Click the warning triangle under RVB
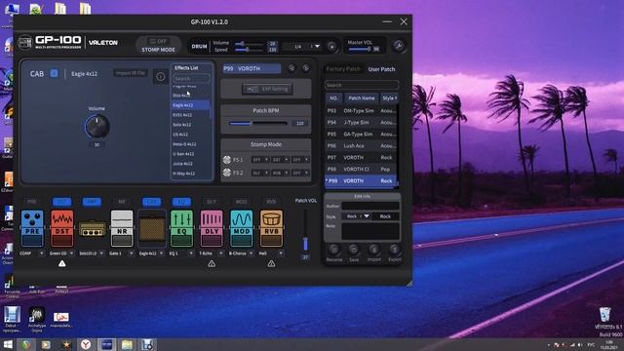 tap(271, 263)
